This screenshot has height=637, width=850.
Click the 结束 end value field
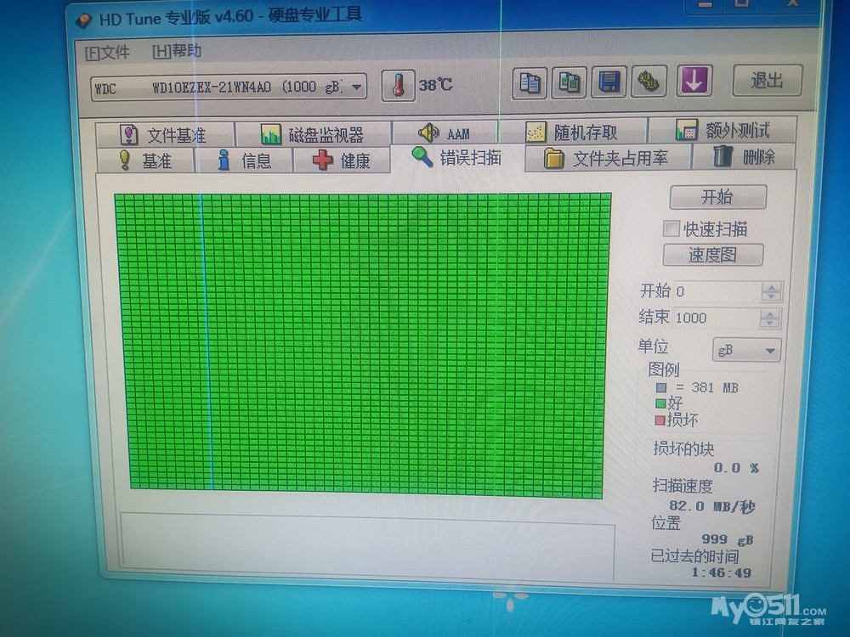point(714,318)
